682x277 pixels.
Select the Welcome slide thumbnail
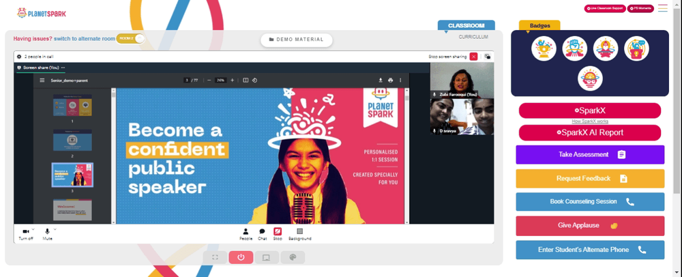click(x=72, y=209)
